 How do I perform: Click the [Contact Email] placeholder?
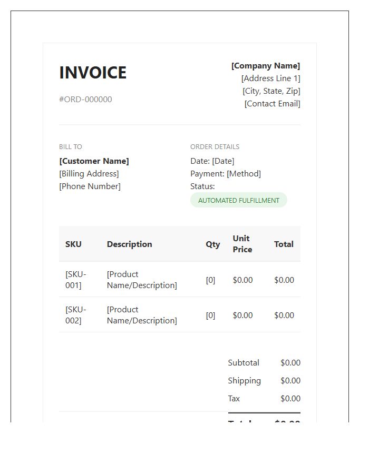coord(272,104)
